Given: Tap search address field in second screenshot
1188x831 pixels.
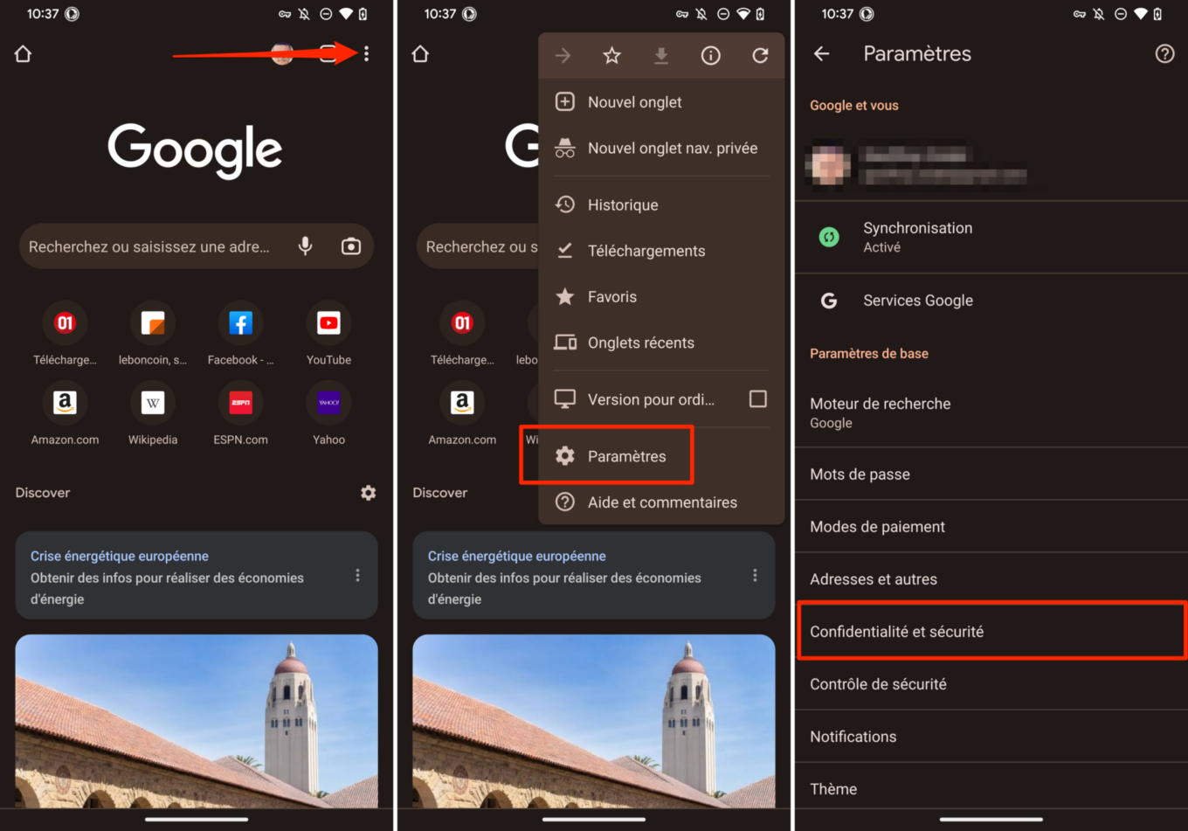Looking at the screenshot, I should pyautogui.click(x=477, y=246).
